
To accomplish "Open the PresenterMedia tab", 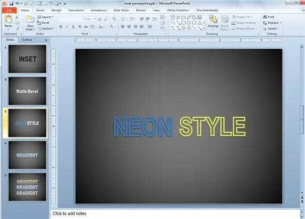I will [207, 10].
